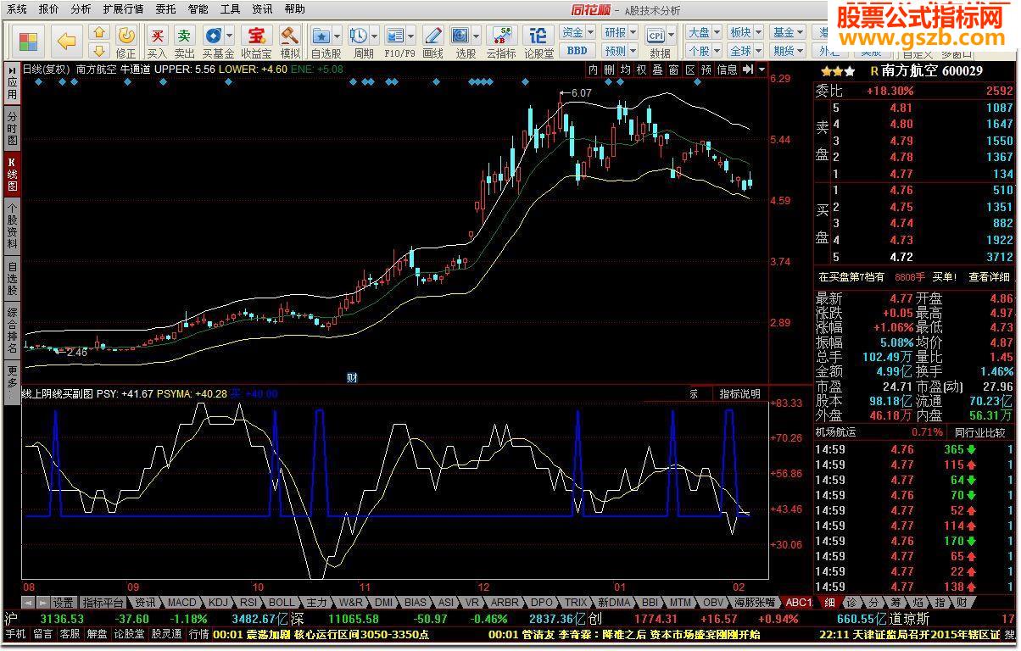The image size is (1021, 651).
Task: Open the 资金 dropdown
Action: 577,32
